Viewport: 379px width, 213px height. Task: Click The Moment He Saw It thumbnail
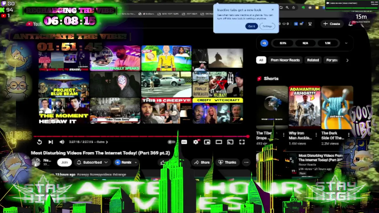click(64, 111)
